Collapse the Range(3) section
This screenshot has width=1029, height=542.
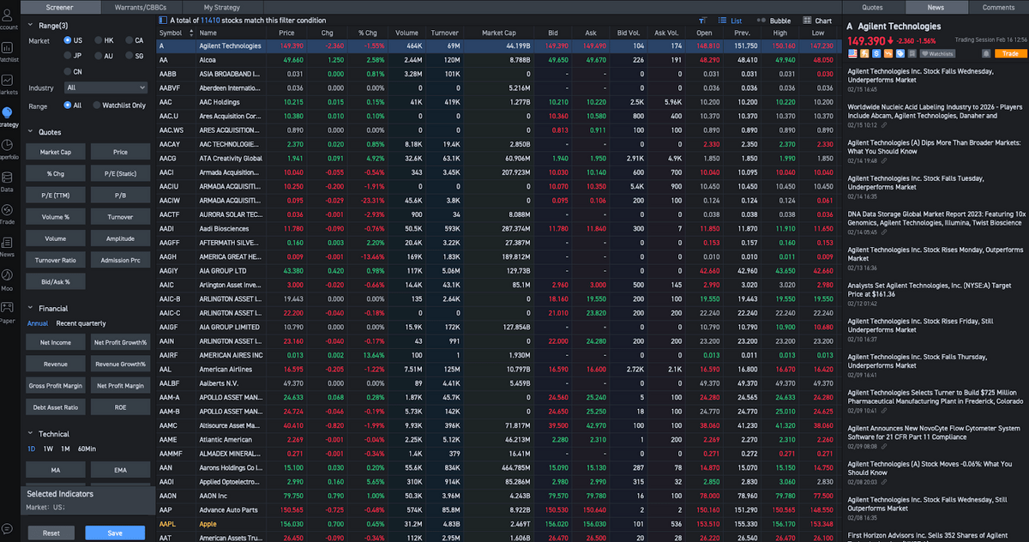click(x=31, y=26)
